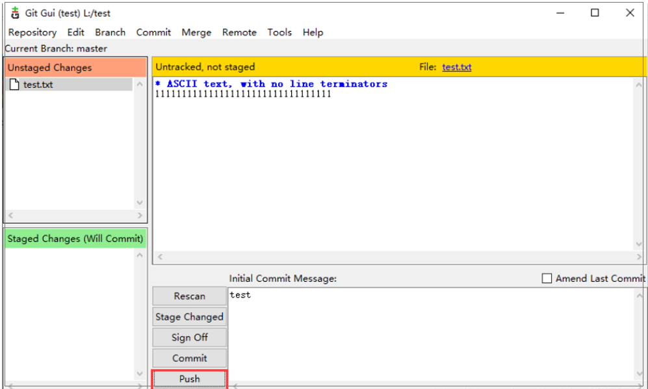Open the Remote menu
648x389 pixels.
239,33
